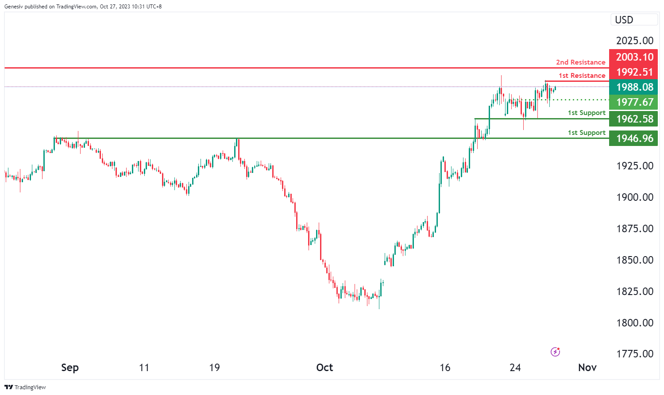Click the 16 date marker on time axis
The height and width of the screenshot is (395, 664).
click(x=445, y=368)
